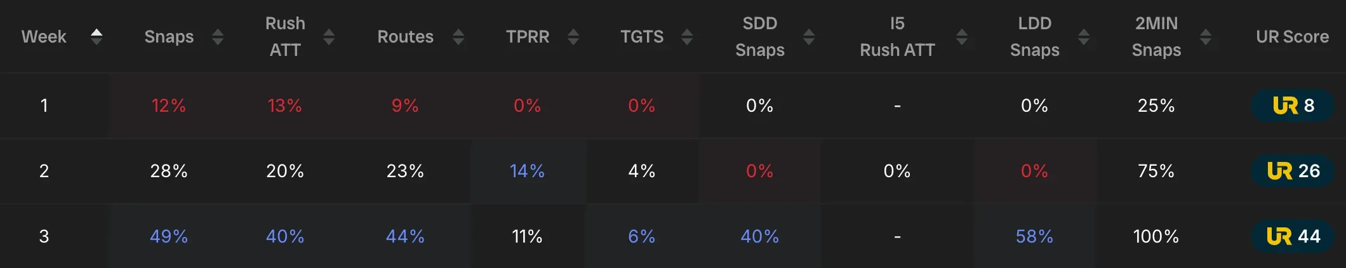Open the UR 8 score badge

click(1293, 105)
